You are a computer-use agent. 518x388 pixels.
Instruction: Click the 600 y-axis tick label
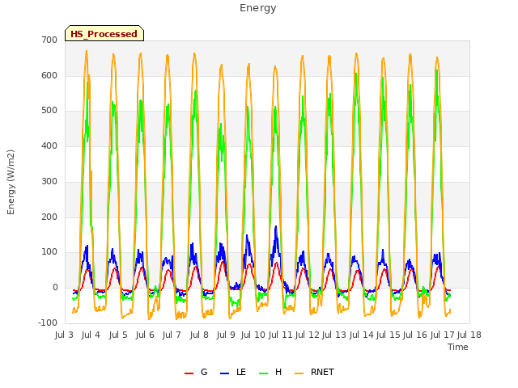coord(49,75)
